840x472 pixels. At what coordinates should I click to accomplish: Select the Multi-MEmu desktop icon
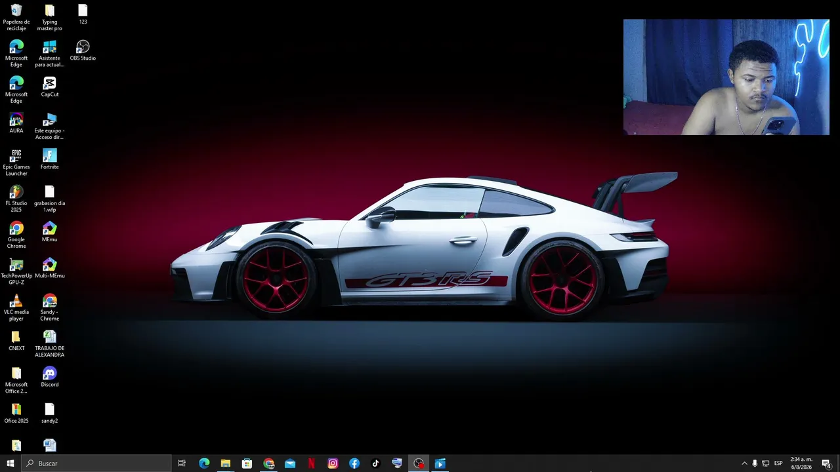coord(50,268)
